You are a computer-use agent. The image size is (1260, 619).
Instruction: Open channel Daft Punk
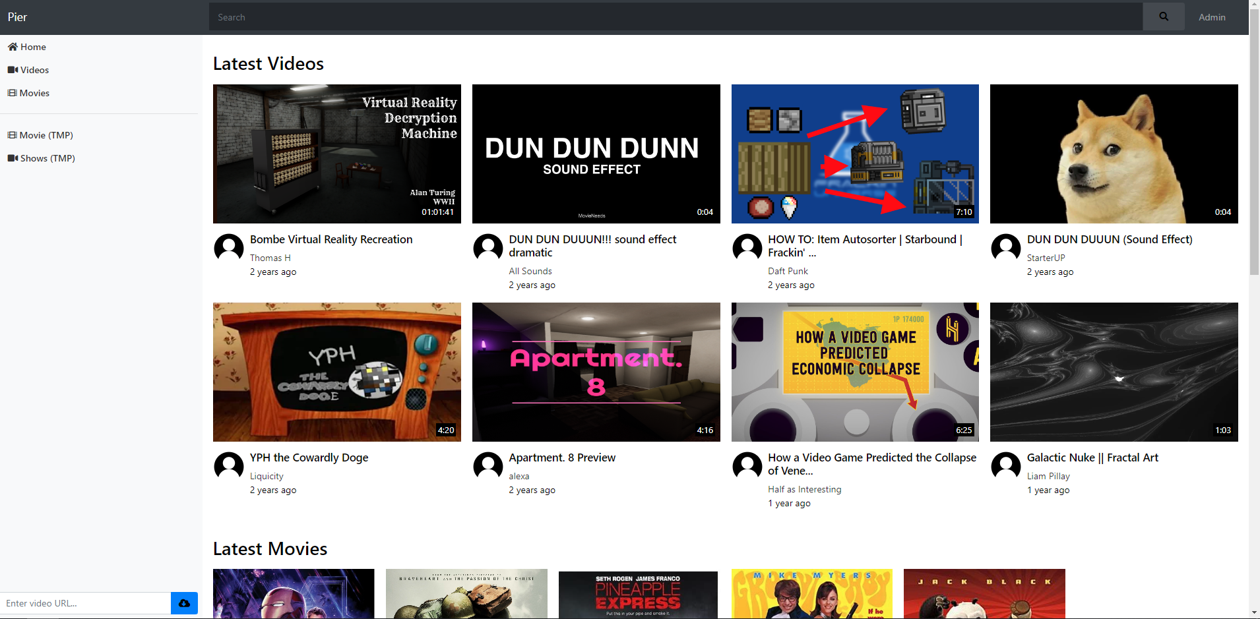pyautogui.click(x=788, y=271)
